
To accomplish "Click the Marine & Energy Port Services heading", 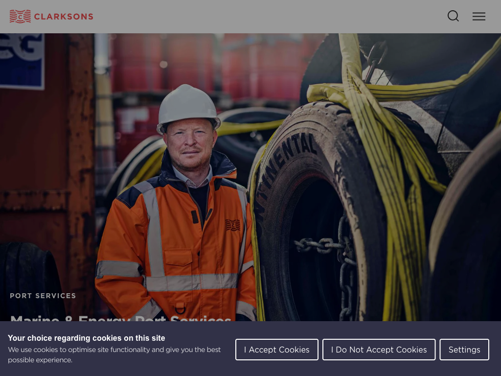I will click(121, 318).
